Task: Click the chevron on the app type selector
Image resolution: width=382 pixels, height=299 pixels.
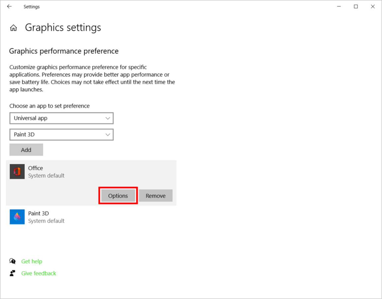Action: (107, 118)
